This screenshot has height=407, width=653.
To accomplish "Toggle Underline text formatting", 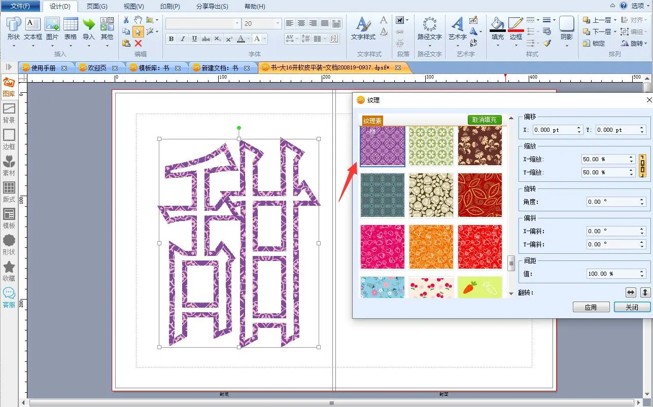I will 194,39.
